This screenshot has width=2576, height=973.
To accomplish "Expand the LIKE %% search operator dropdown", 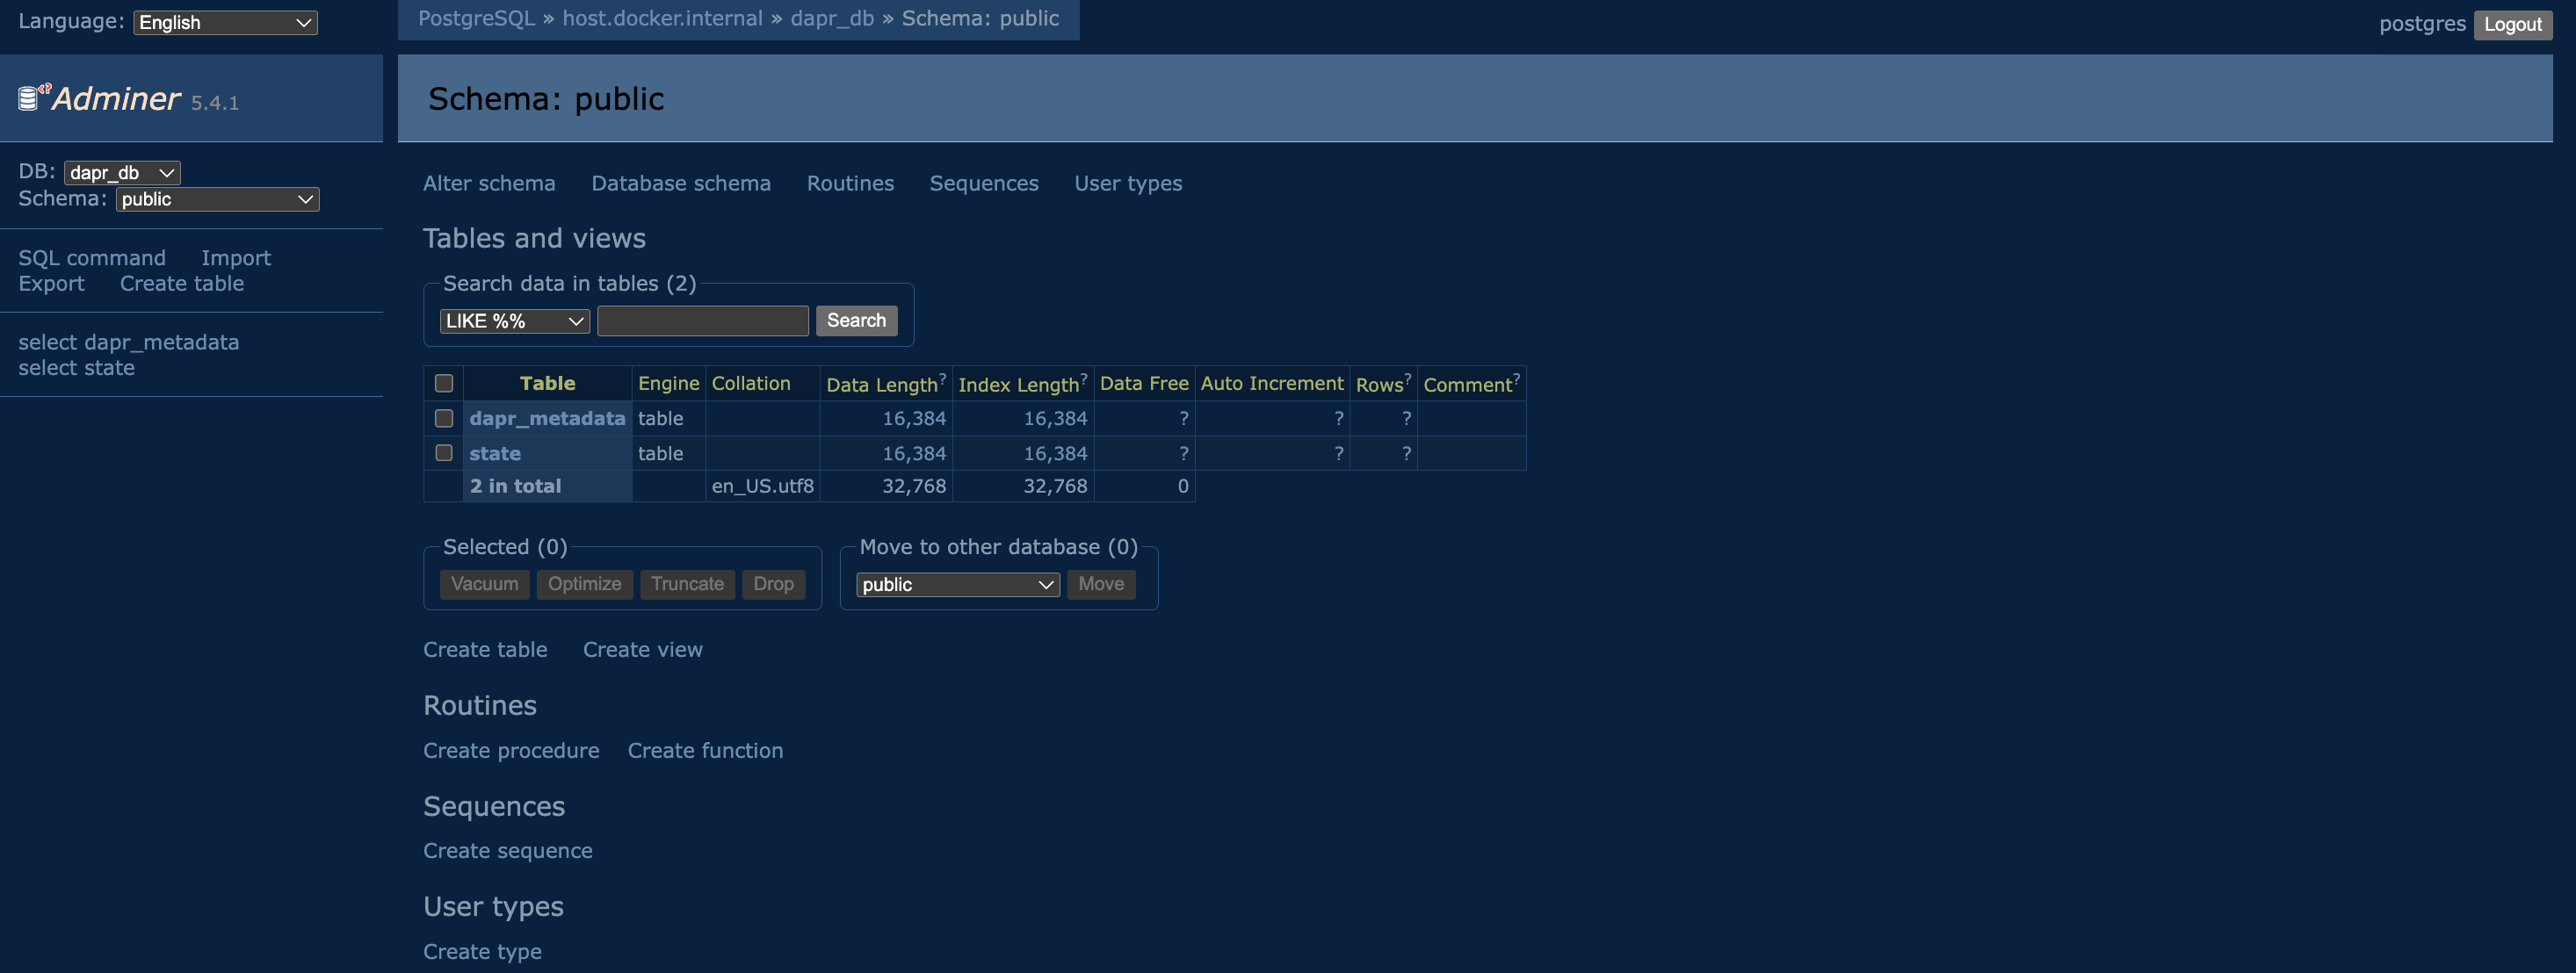I will point(514,321).
